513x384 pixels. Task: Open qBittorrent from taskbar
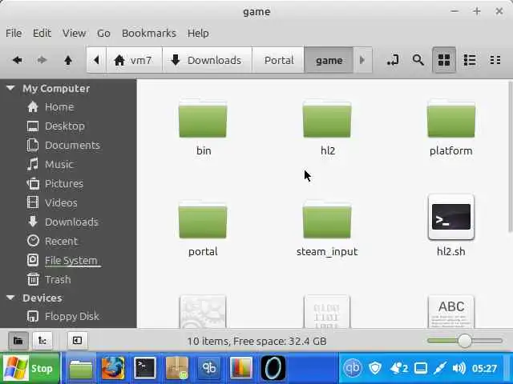click(209, 368)
